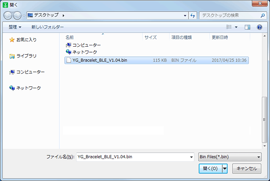Click the vertical scrollbar thumb

coord(264,120)
